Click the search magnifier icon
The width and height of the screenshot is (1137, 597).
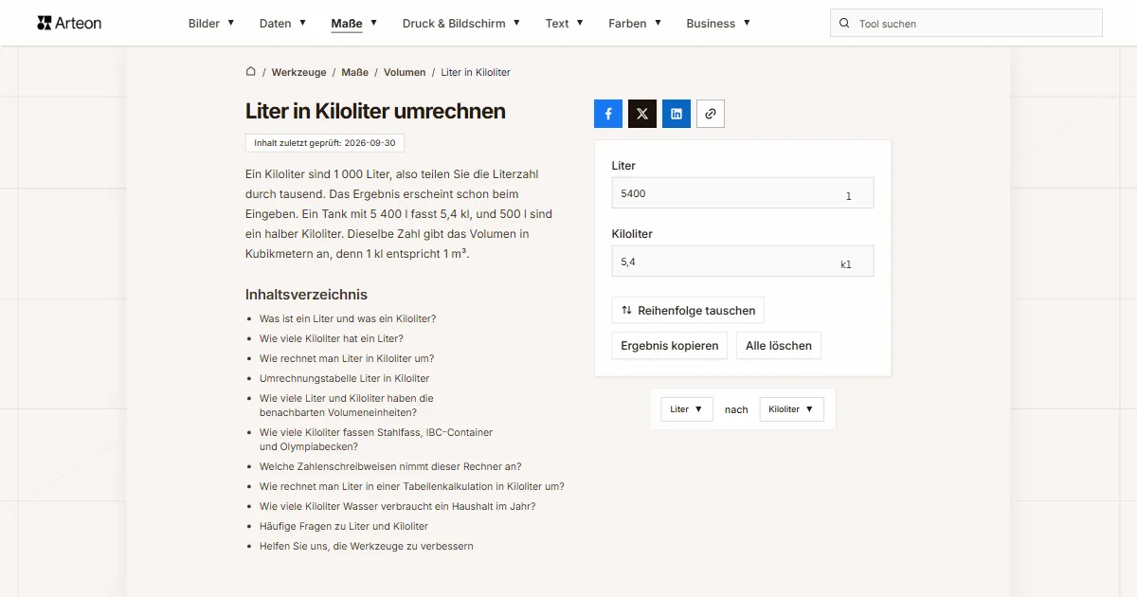coord(844,23)
